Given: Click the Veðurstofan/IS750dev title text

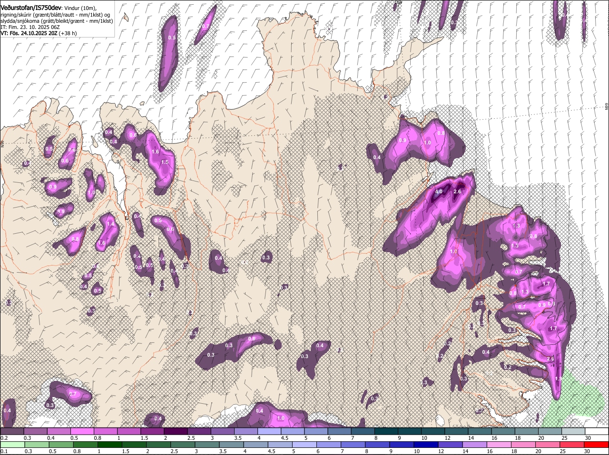Looking at the screenshot, I should [31, 8].
